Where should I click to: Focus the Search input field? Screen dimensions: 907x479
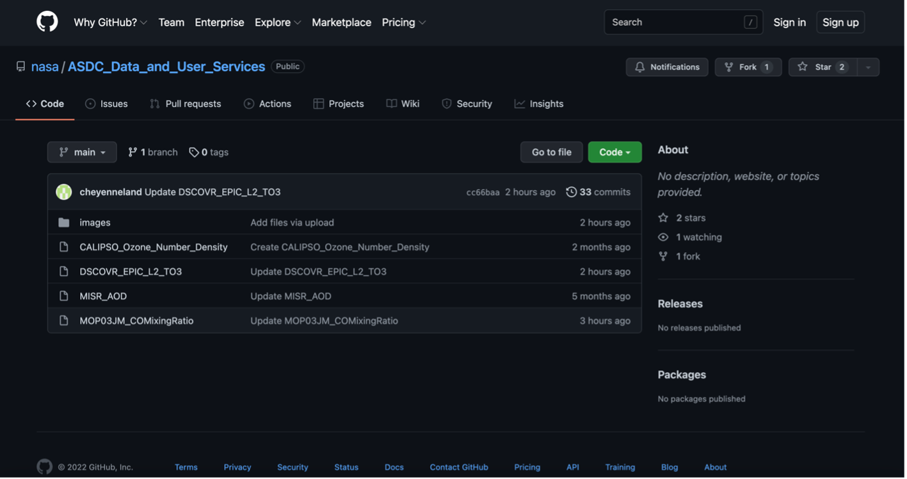click(x=684, y=22)
